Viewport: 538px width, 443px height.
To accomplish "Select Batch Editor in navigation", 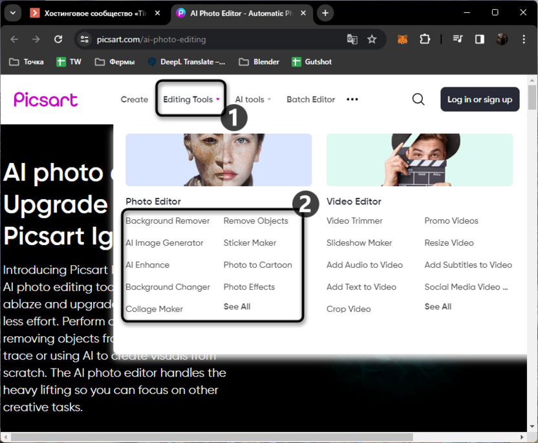I will (310, 100).
